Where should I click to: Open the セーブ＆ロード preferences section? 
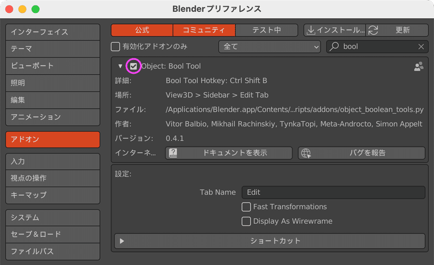53,235
